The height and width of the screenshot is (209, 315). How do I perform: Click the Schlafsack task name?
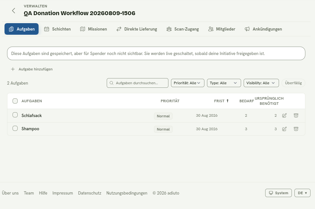(x=32, y=115)
